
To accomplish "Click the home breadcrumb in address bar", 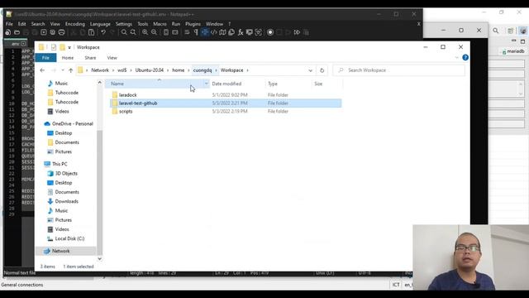I will point(179,70).
